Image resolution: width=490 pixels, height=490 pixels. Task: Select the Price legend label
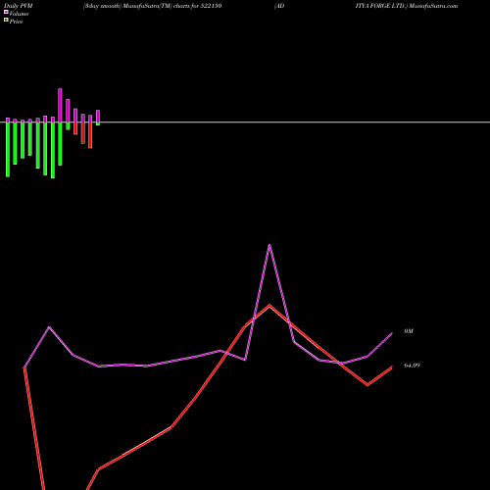coord(16,22)
